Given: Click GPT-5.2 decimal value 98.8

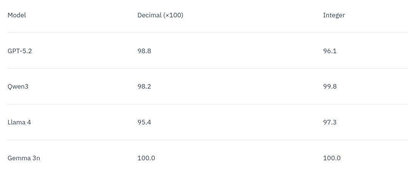Looking at the screenshot, I should [x=144, y=51].
